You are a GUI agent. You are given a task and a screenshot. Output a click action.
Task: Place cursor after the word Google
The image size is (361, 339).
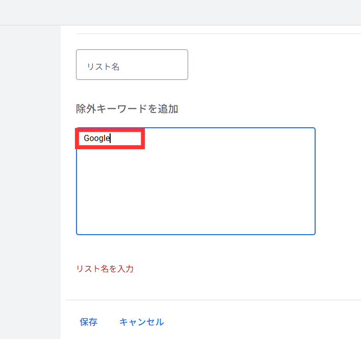(110, 138)
